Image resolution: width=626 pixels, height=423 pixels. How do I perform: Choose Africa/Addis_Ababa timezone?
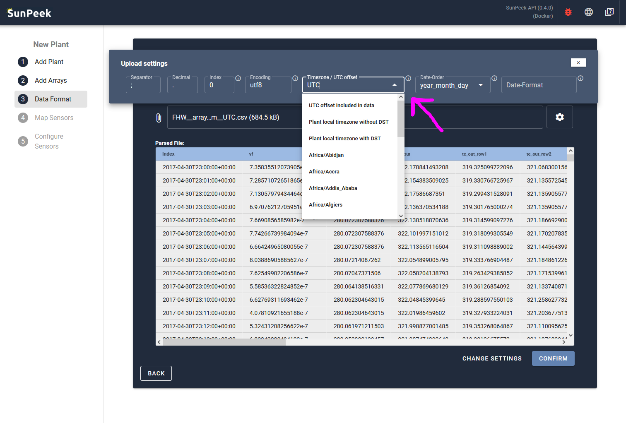[x=350, y=188]
